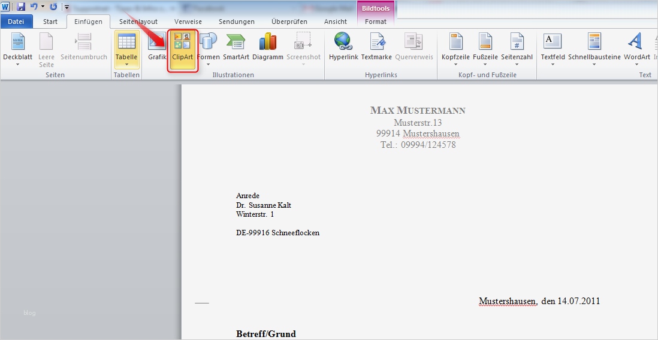Switch to the Start ribbon tab
The width and height of the screenshot is (658, 340).
(50, 22)
